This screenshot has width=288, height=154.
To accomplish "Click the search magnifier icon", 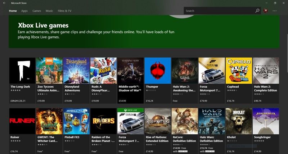I will tap(257, 11).
